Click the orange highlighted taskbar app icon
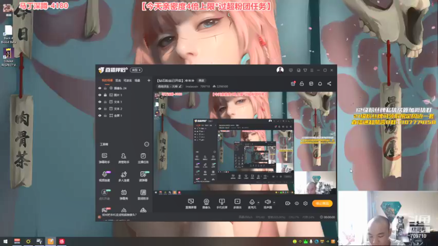Viewport: 438px width, 246px height. [x=50, y=241]
